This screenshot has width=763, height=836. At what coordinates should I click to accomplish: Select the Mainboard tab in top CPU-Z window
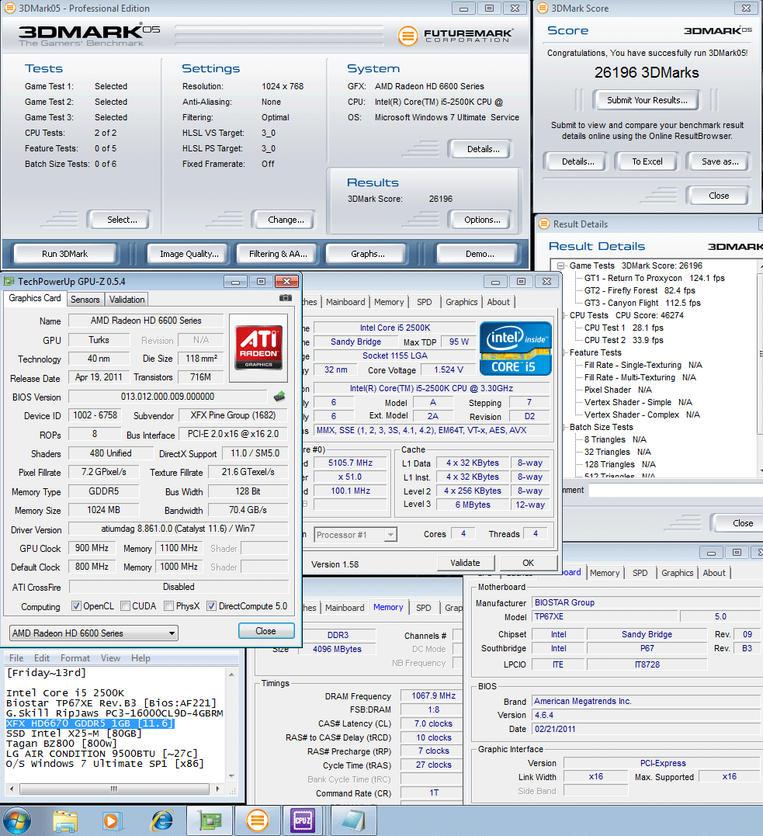345,302
